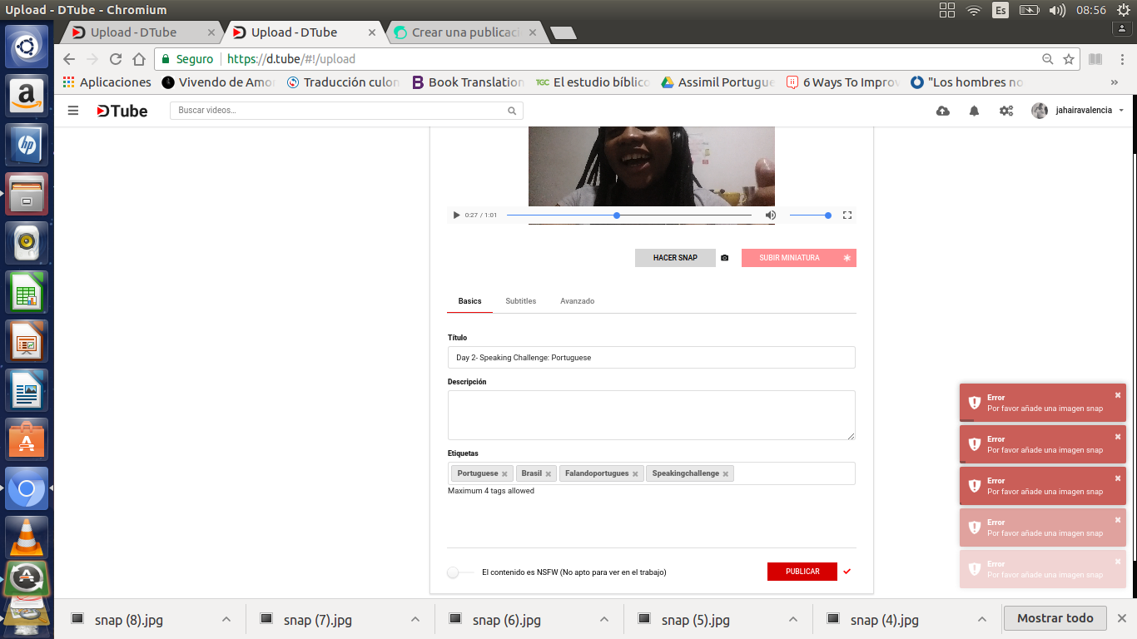Remove the Brasil tag

point(549,474)
